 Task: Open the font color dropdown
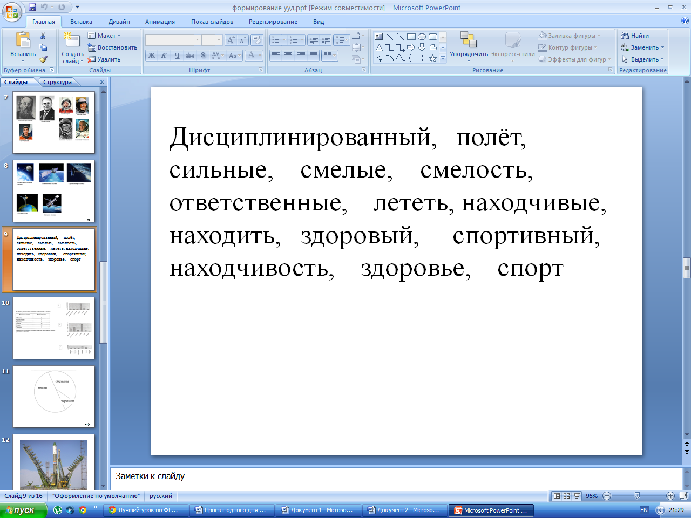tap(253, 55)
